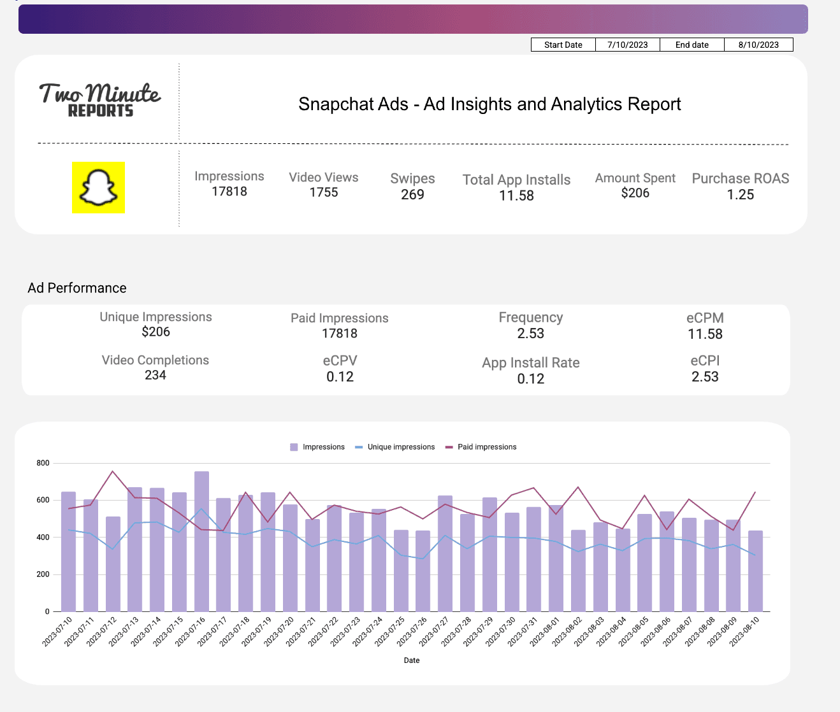Screen dimensions: 840x712
Task: Toggle Paid impressions series in the legend
Action: pyautogui.click(x=486, y=446)
